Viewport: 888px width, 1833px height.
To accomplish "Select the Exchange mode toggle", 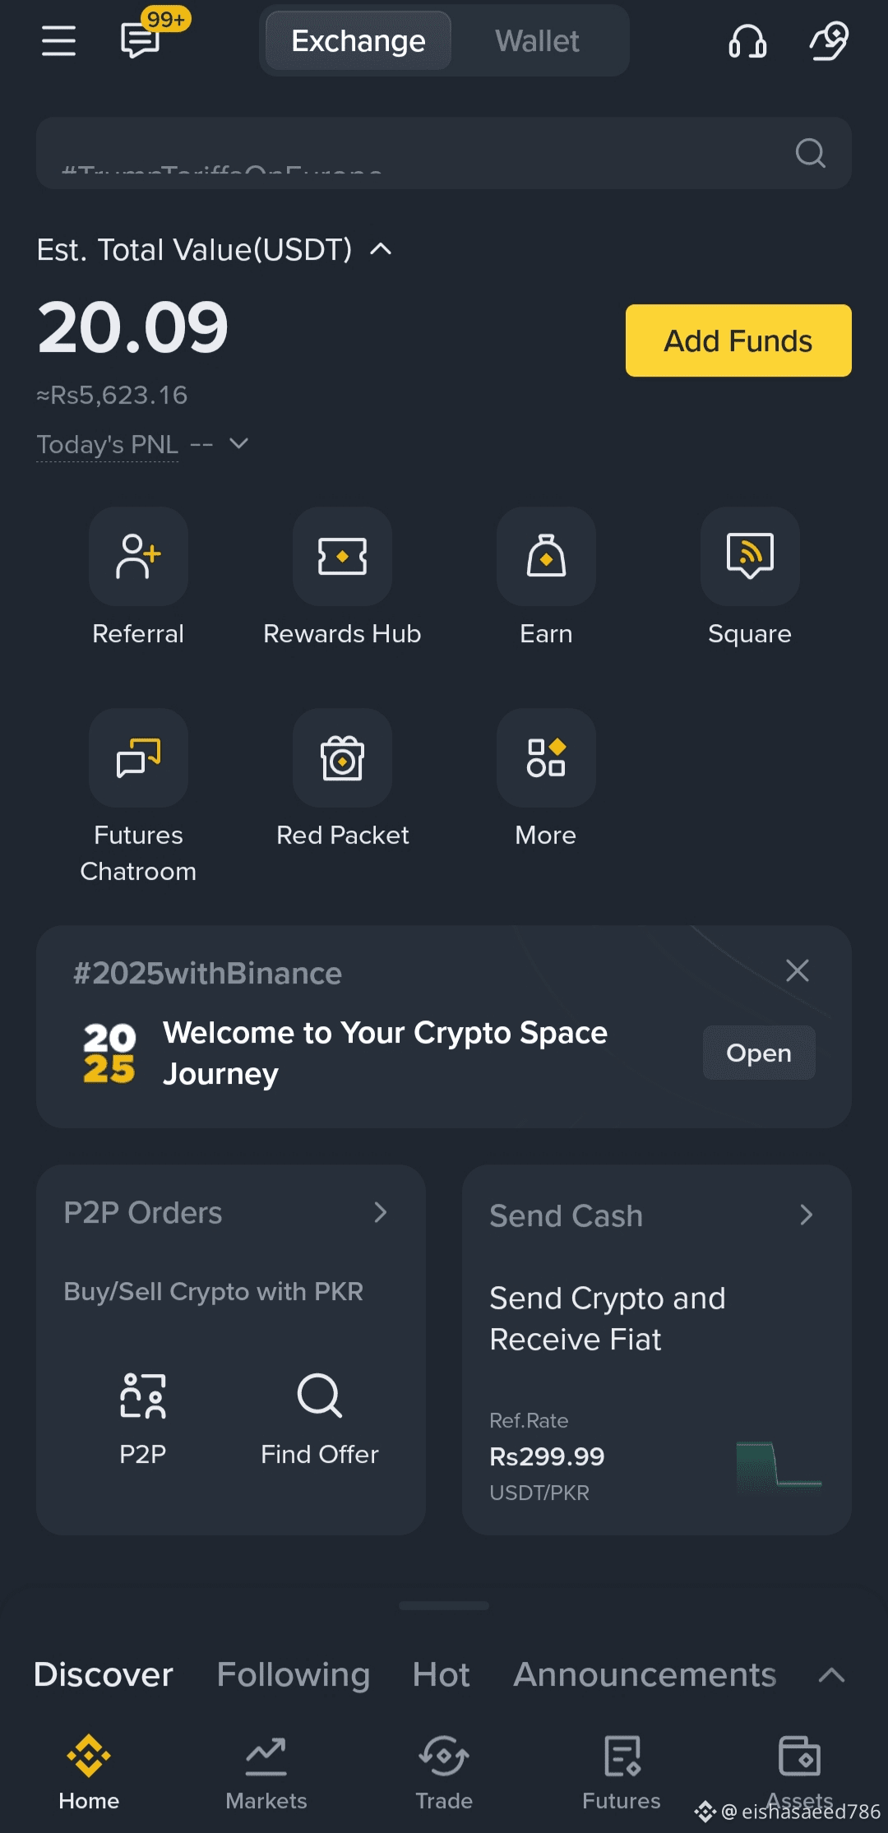I will (358, 41).
